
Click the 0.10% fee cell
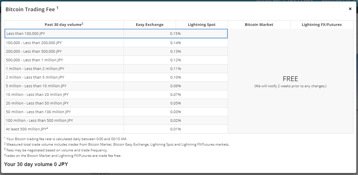tap(175, 77)
